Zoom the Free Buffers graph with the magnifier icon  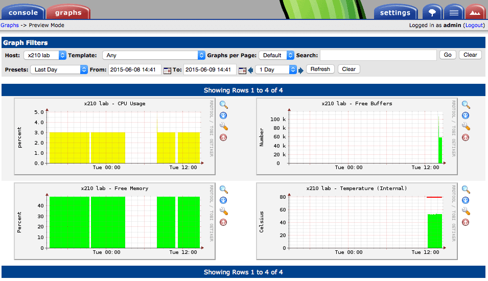tap(466, 105)
